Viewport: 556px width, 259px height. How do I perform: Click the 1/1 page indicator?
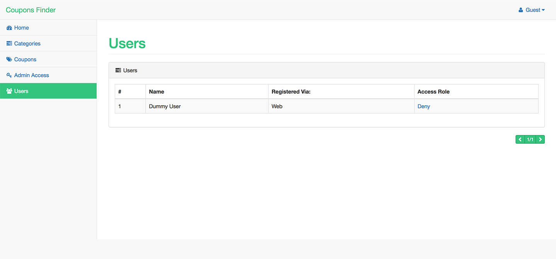(530, 140)
